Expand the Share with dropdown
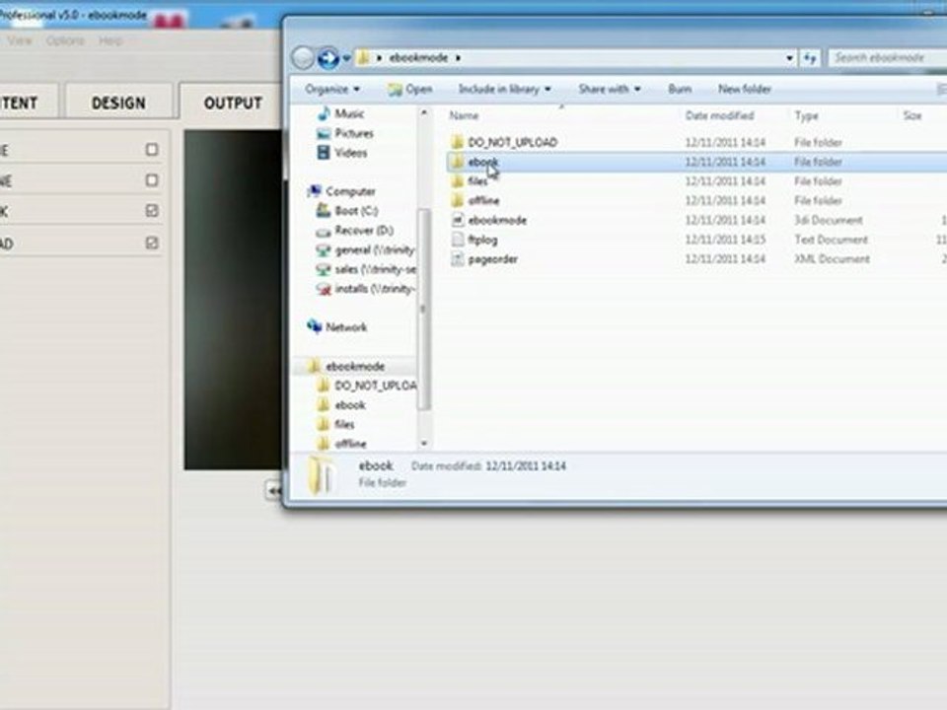Screen dimensions: 947x710 tap(609, 90)
